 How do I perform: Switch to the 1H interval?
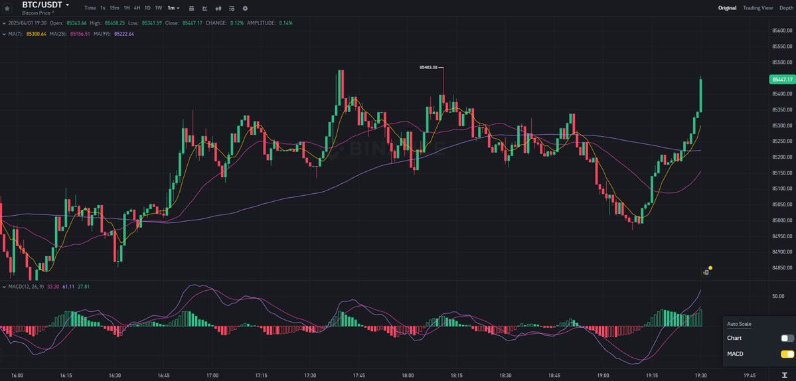coord(127,8)
